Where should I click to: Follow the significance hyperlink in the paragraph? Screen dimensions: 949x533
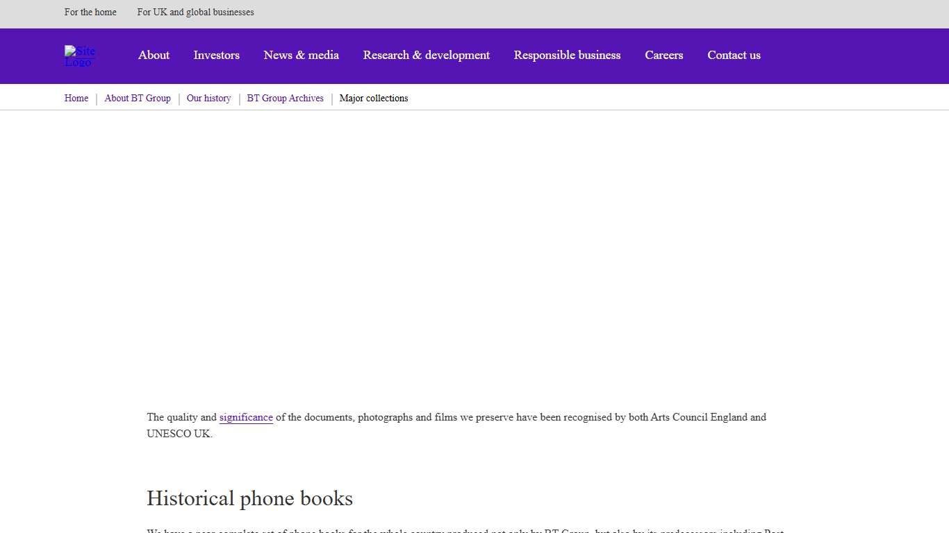(246, 417)
